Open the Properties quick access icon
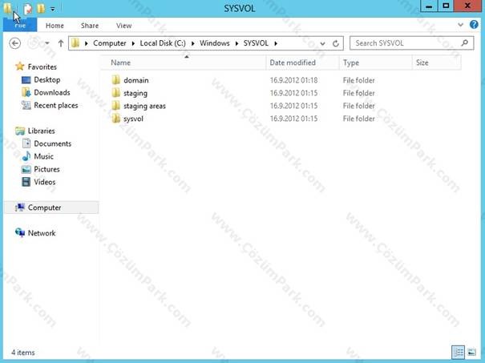 point(28,9)
